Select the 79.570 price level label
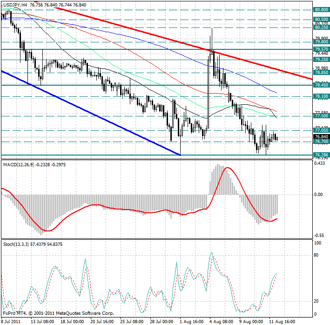The width and height of the screenshot is (330, 325). [x=320, y=49]
